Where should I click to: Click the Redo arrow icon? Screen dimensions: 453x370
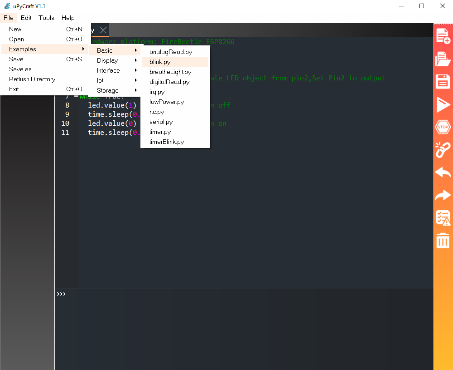coord(443,195)
